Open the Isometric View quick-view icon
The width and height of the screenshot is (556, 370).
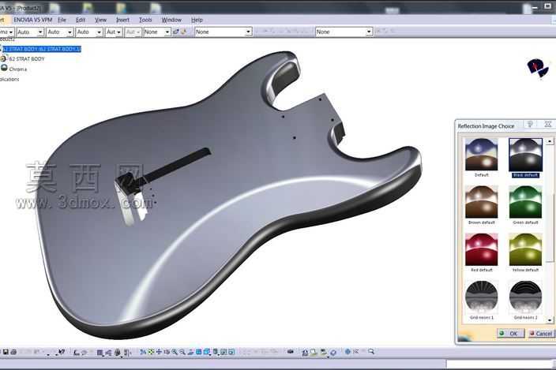(206, 352)
